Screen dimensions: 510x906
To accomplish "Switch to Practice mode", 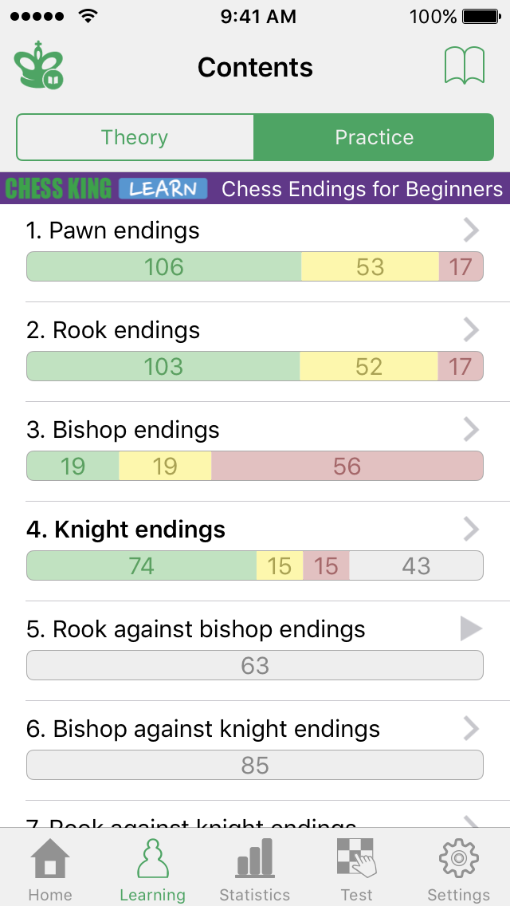I will (374, 137).
